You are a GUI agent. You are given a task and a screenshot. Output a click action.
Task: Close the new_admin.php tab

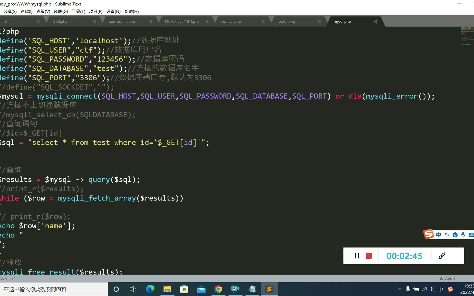click(x=151, y=21)
